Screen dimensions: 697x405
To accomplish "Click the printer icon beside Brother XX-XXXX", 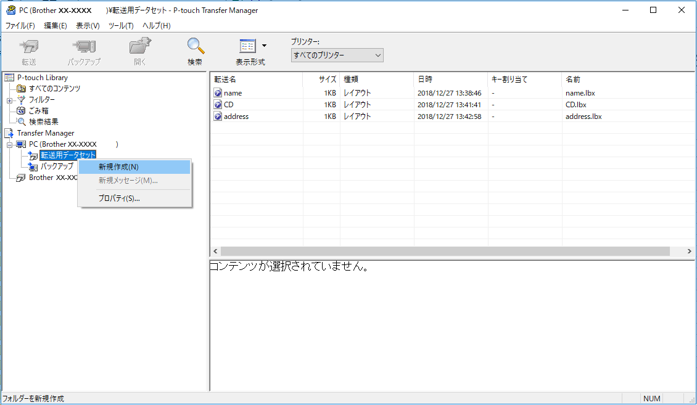I will tap(21, 178).
